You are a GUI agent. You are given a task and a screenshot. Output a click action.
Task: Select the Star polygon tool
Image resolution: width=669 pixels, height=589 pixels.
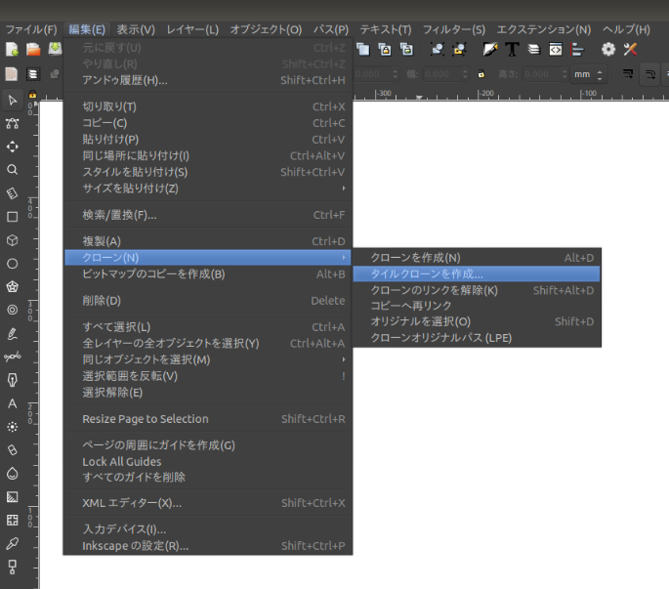pos(13,286)
